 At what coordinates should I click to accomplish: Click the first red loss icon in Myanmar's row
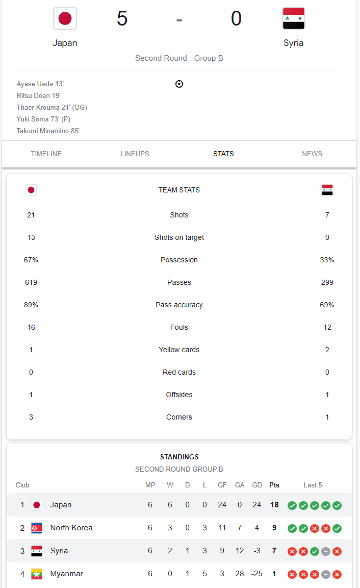click(x=292, y=574)
